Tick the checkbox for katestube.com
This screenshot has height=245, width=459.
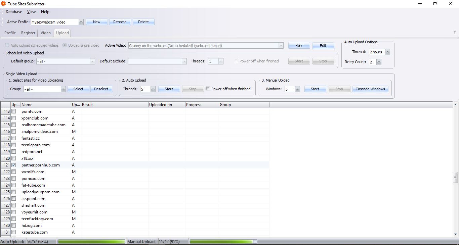coord(14,232)
